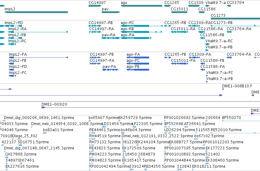Select transcript ago-RC
The width and height of the screenshot is (260, 171).
click(127, 23)
